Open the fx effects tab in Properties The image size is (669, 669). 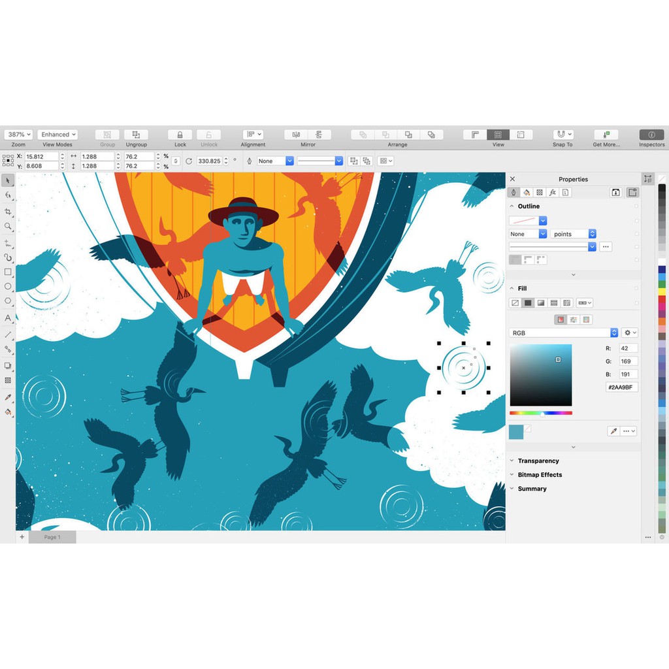[x=552, y=193]
